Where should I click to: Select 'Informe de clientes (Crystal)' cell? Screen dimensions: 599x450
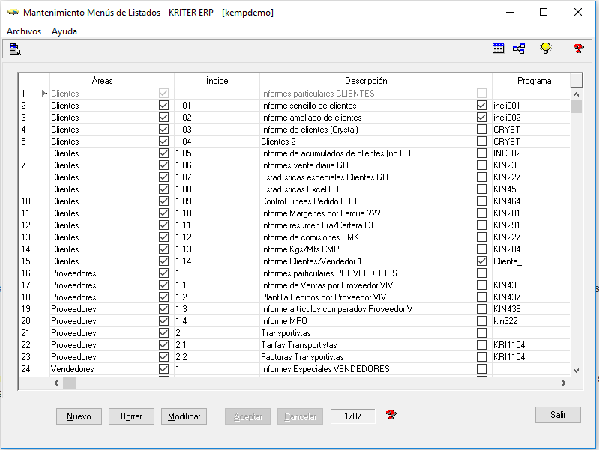pyautogui.click(x=366, y=130)
